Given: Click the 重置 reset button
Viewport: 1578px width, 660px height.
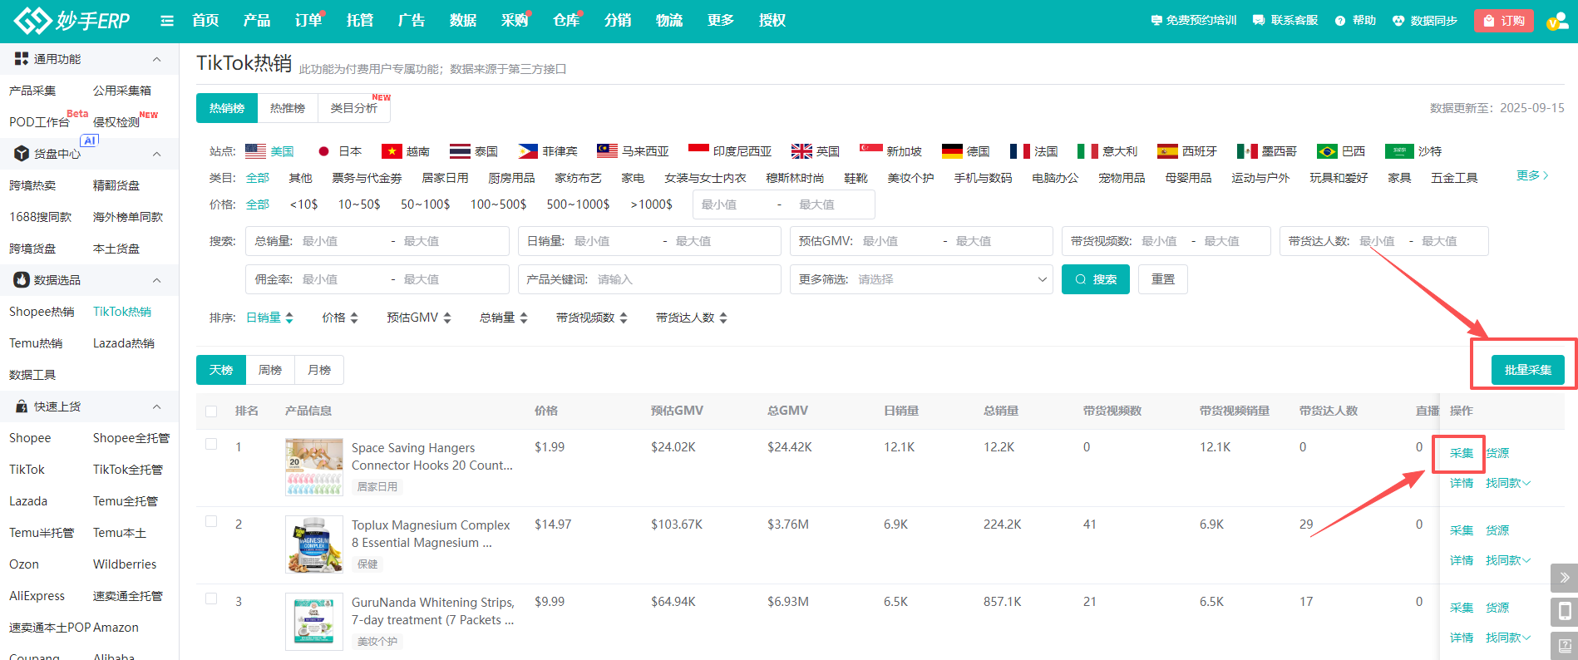Looking at the screenshot, I should coord(1163,279).
